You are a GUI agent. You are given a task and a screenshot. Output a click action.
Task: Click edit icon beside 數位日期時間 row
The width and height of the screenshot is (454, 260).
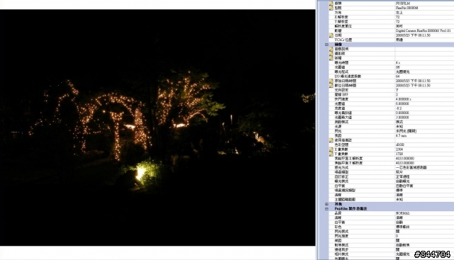pos(331,86)
